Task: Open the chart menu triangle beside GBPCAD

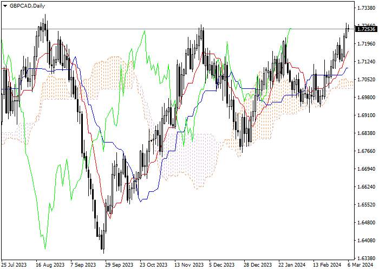Action: pos(5,6)
